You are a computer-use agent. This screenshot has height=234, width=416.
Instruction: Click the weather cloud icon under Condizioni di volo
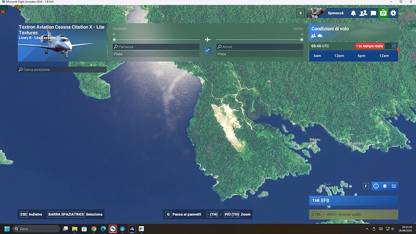pos(320,36)
